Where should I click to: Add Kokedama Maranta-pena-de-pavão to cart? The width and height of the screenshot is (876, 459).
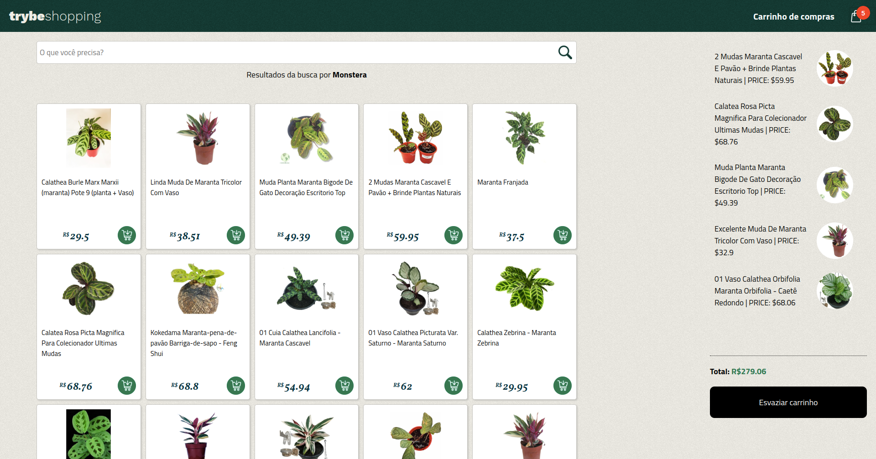click(236, 386)
